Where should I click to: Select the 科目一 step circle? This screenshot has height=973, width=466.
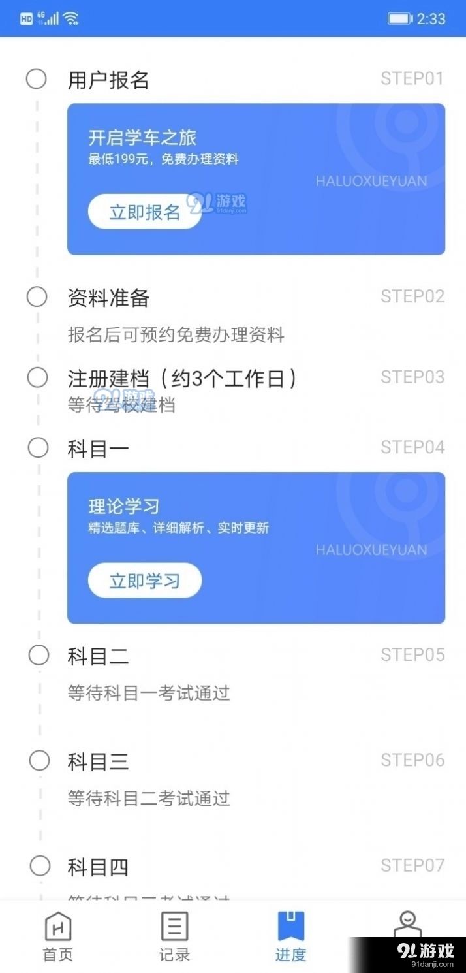(39, 448)
